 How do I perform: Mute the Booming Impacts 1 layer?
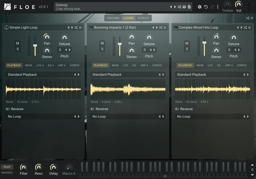[x=102, y=43]
